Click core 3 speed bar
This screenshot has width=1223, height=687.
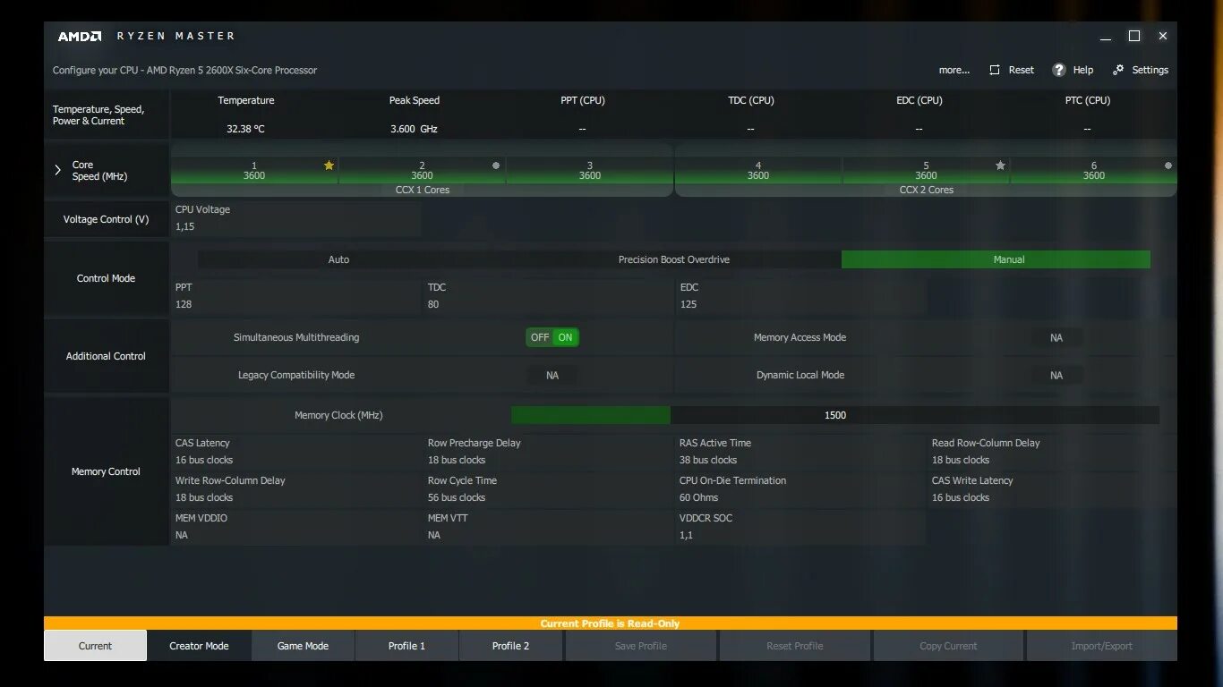590,171
